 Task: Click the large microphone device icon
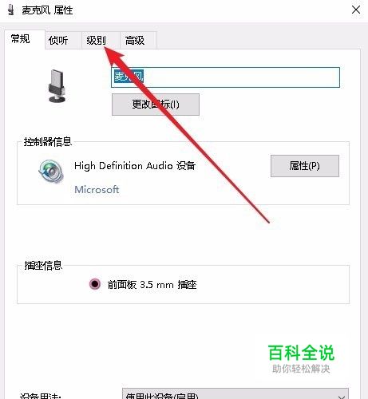tap(57, 86)
